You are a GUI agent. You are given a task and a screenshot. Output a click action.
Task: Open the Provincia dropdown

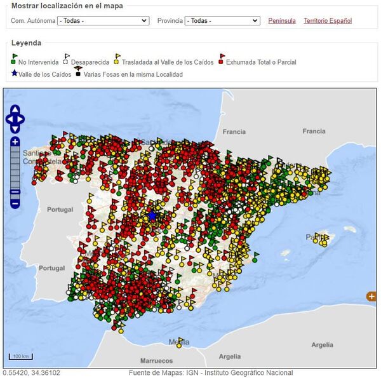pos(222,20)
